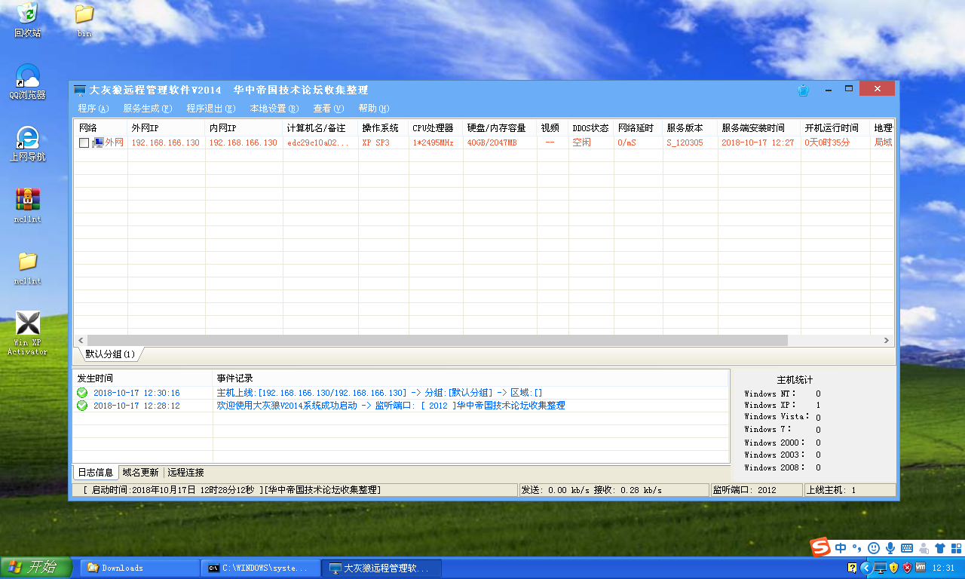
Task: Expand hidden tray icons with the arrow
Action: (865, 568)
